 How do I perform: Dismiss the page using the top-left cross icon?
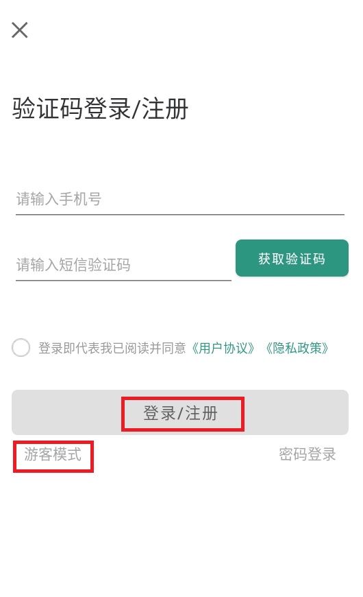20,30
